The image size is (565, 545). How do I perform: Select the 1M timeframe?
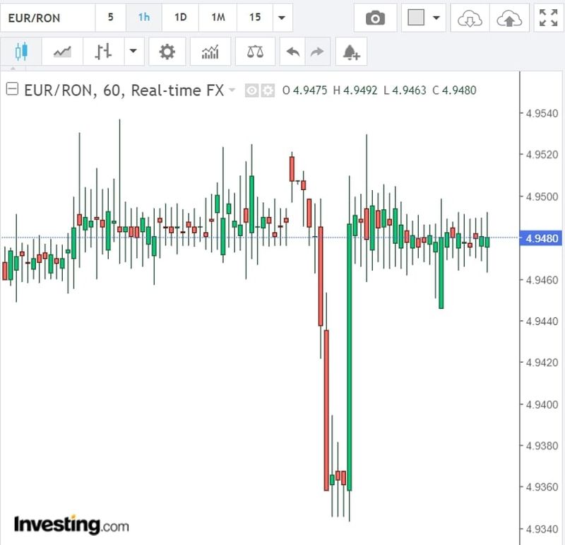point(218,18)
